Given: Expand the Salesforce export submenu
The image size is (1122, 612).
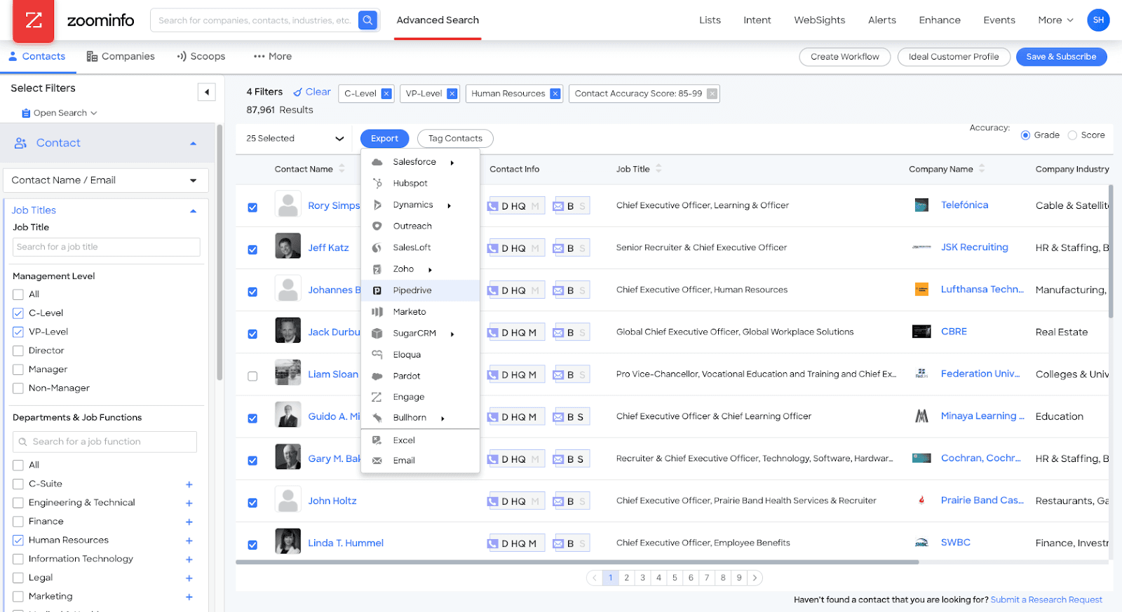Looking at the screenshot, I should point(452,163).
